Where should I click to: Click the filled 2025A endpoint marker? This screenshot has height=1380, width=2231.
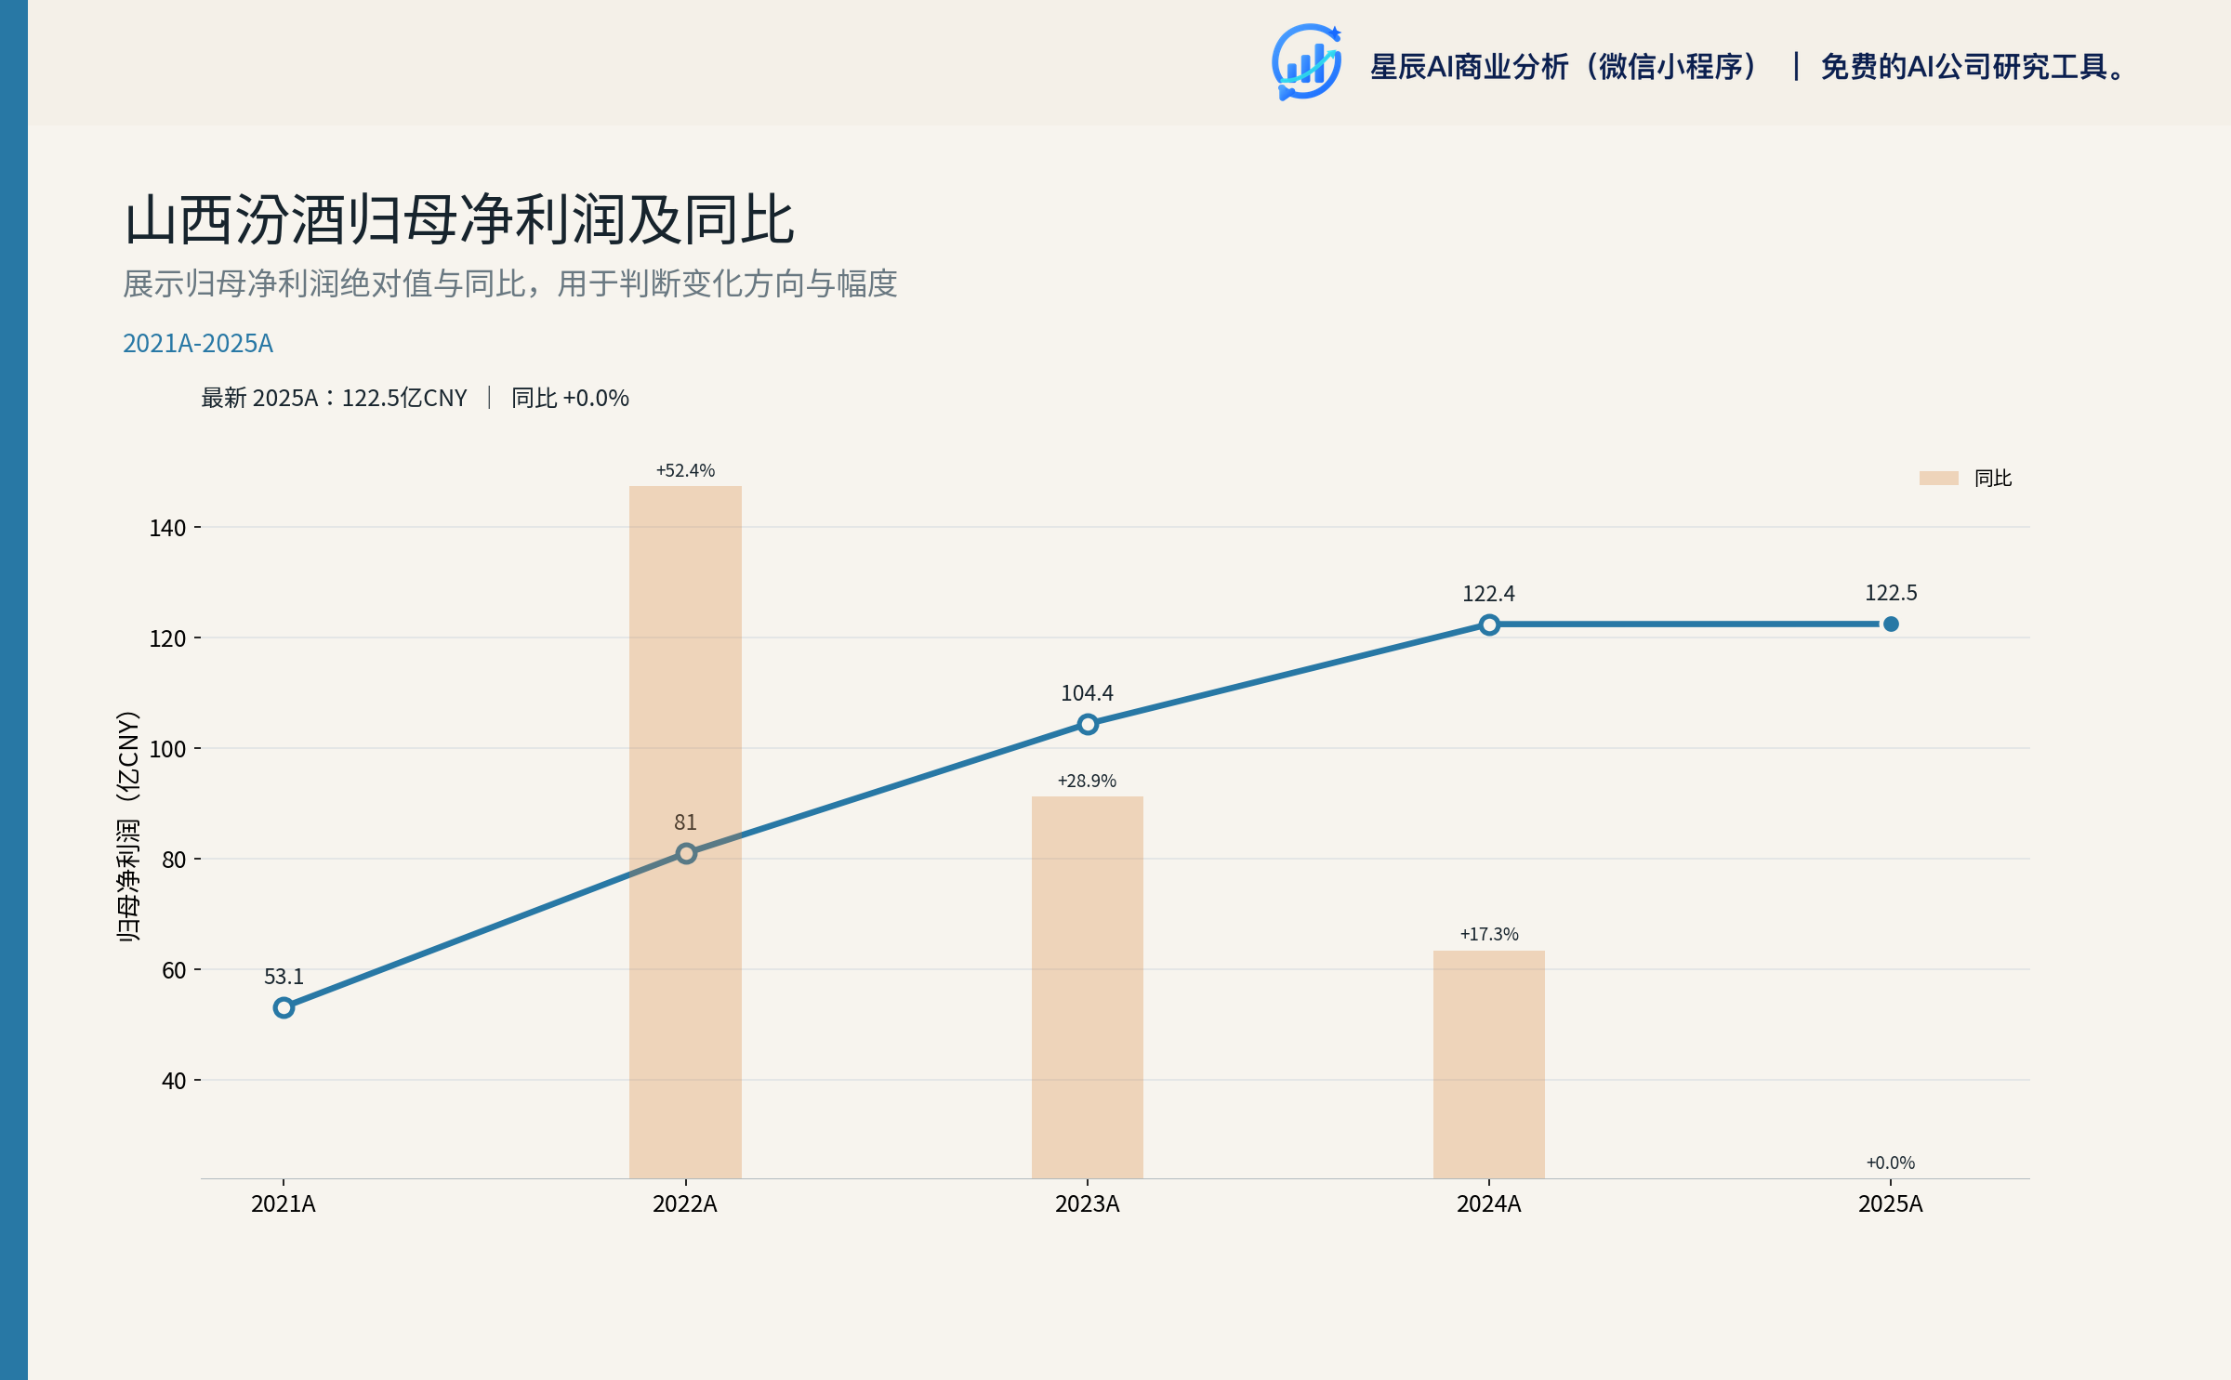(1891, 624)
